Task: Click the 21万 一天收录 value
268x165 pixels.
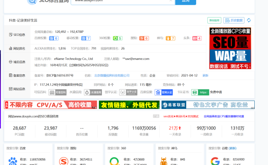Action: tap(175, 128)
